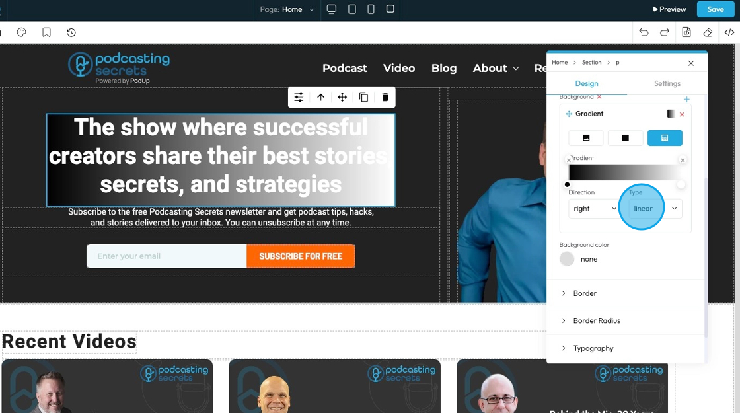Screen dimensions: 740x413
Task: Click the Gradient layer move handle
Action: 569,114
